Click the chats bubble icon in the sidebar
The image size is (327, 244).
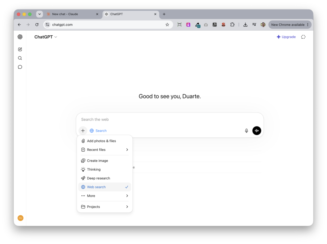point(20,67)
